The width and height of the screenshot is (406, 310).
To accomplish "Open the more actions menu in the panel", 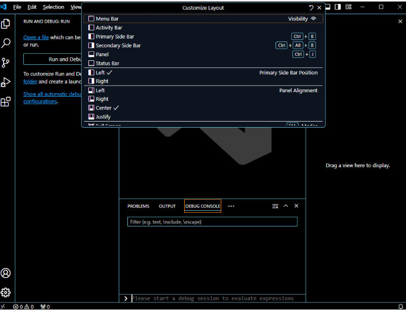I will [x=231, y=206].
